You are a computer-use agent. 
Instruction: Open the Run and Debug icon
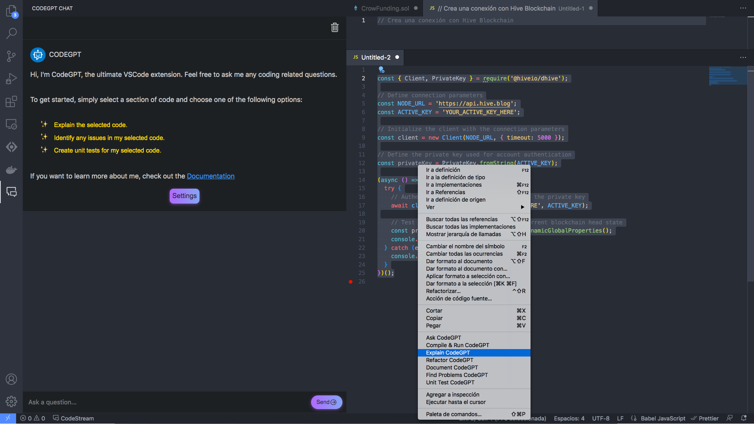point(11,79)
